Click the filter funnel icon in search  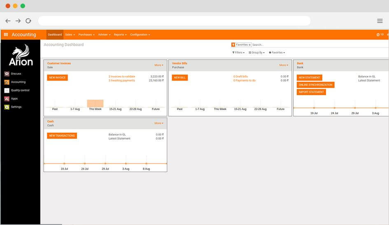pyautogui.click(x=233, y=45)
